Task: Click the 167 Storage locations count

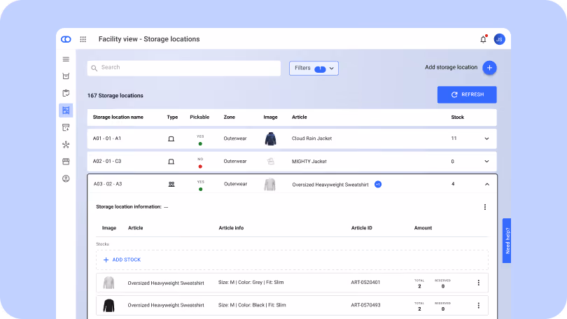Action: click(x=115, y=96)
